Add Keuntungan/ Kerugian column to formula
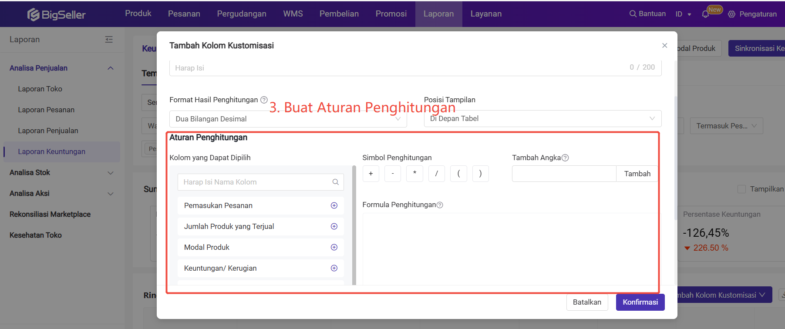The image size is (785, 329). (334, 268)
